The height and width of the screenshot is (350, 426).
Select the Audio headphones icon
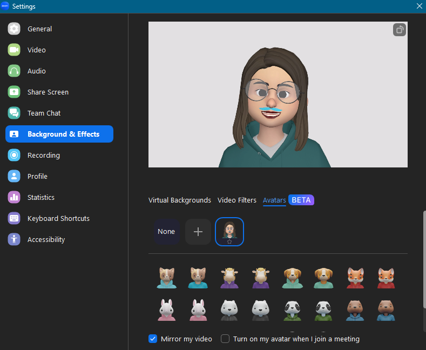[x=14, y=71]
